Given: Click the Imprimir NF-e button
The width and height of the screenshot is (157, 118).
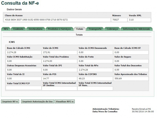Looking at the screenshot, I should point(10,101).
